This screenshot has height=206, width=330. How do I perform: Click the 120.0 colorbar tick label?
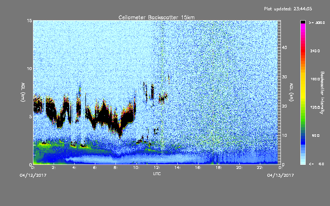pos(315,108)
